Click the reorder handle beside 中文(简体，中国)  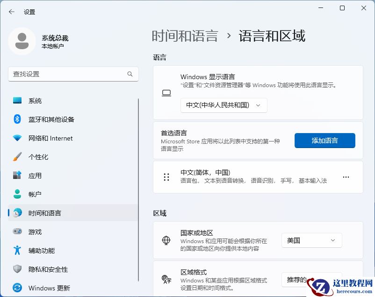166,177
